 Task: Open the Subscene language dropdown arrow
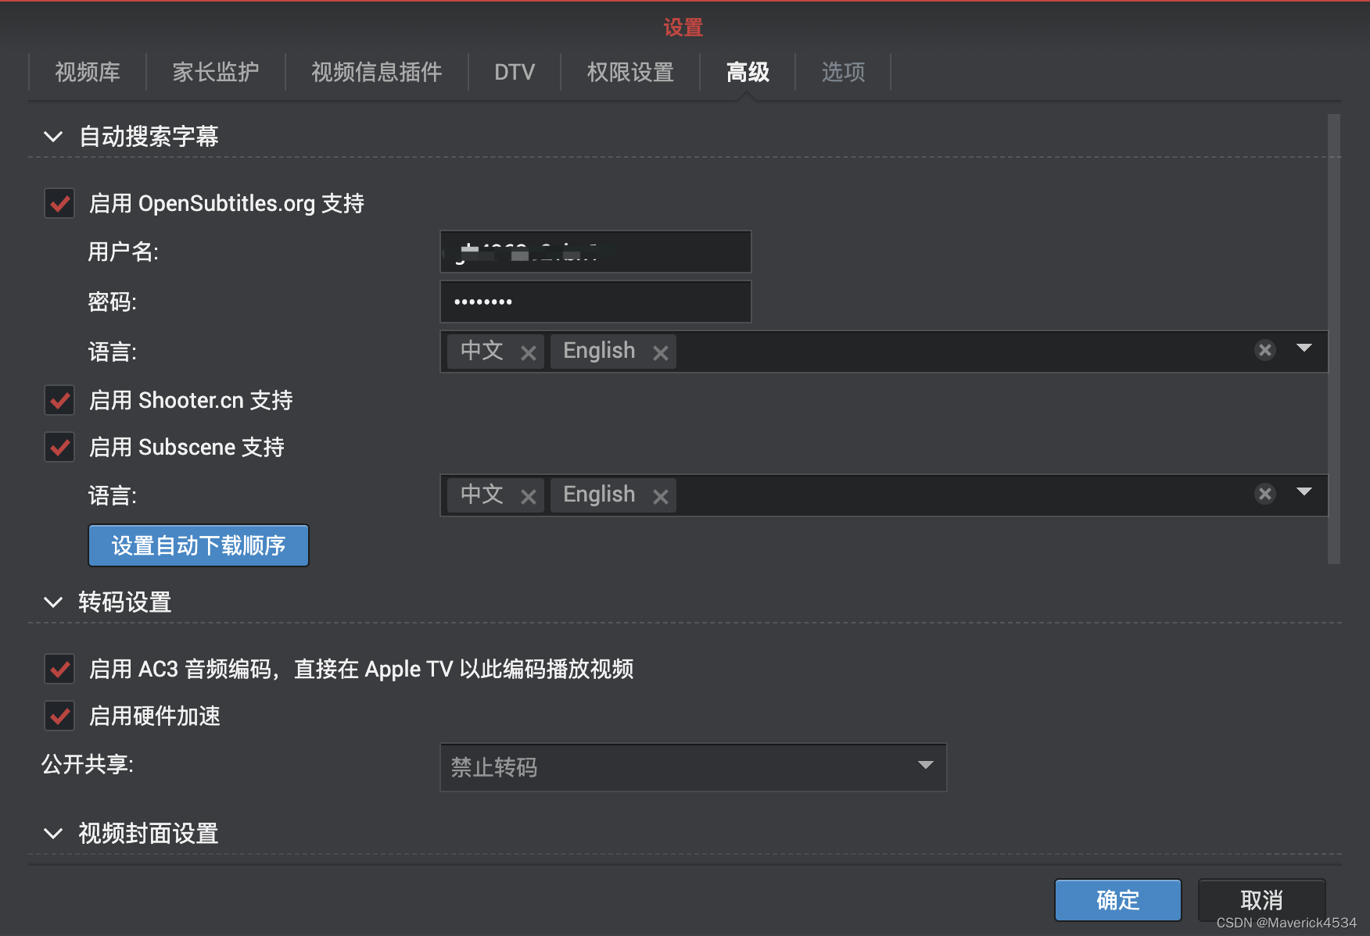pos(1304,493)
